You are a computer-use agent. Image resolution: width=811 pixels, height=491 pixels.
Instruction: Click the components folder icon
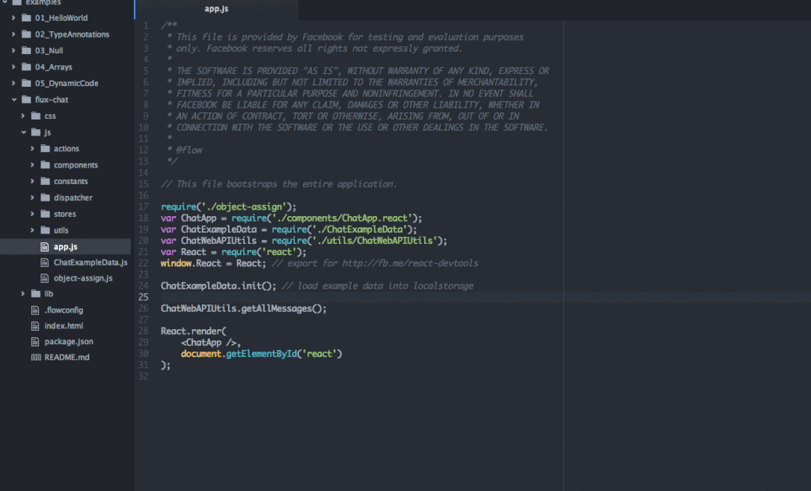(x=45, y=165)
